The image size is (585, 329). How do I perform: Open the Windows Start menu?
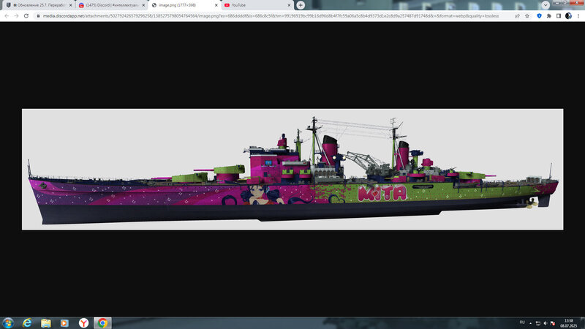pos(8,322)
